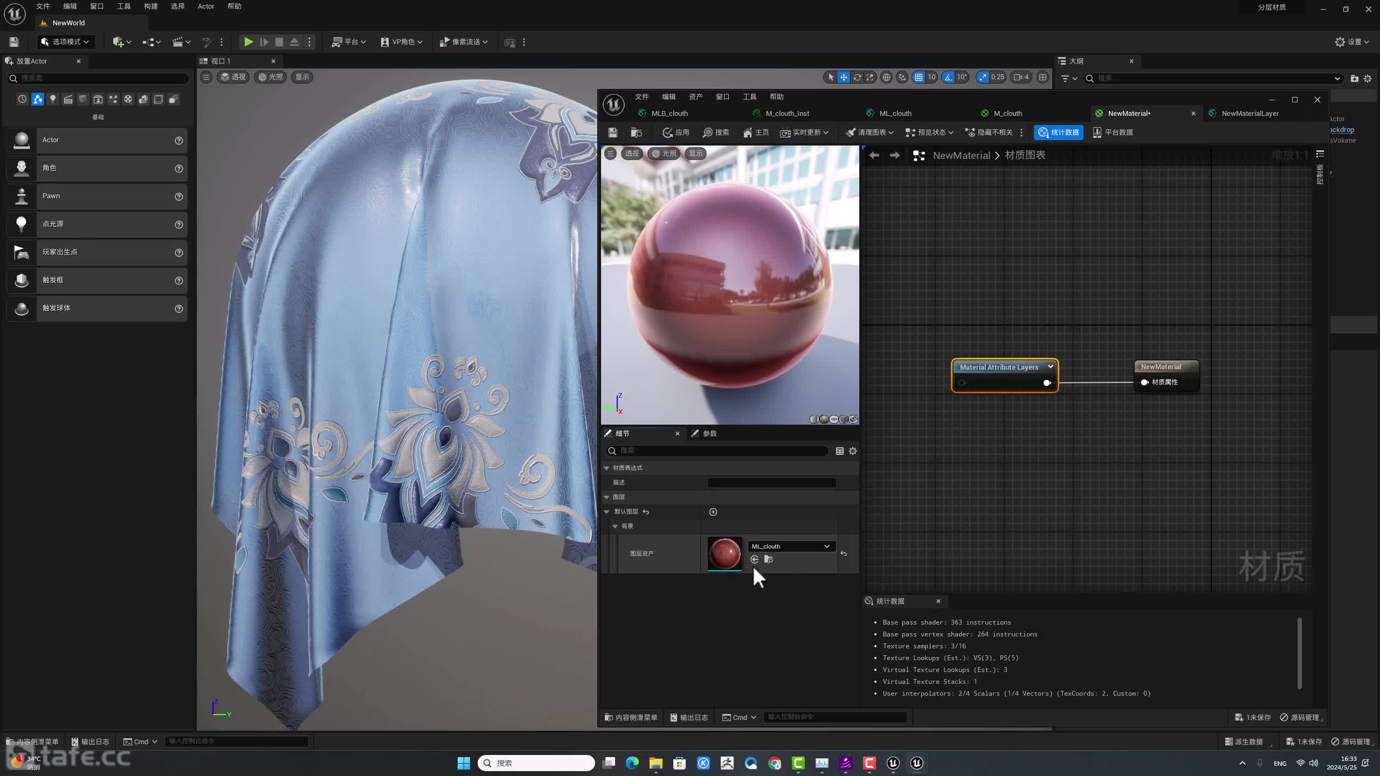Open 输出日志 in the main editor status bar
The width and height of the screenshot is (1380, 776).
tap(90, 742)
